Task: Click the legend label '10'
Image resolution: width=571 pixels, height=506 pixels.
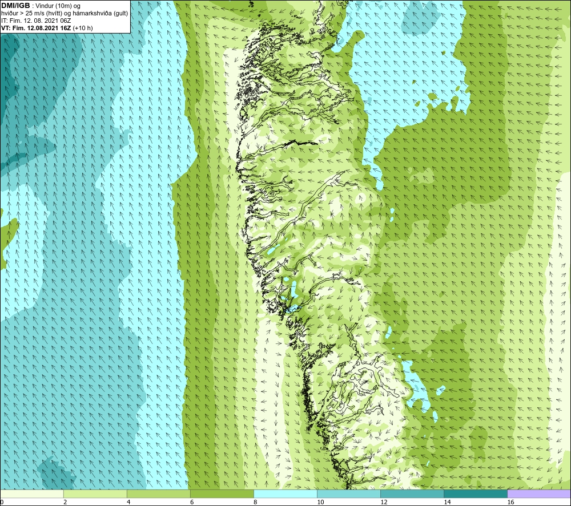Action: pyautogui.click(x=320, y=502)
